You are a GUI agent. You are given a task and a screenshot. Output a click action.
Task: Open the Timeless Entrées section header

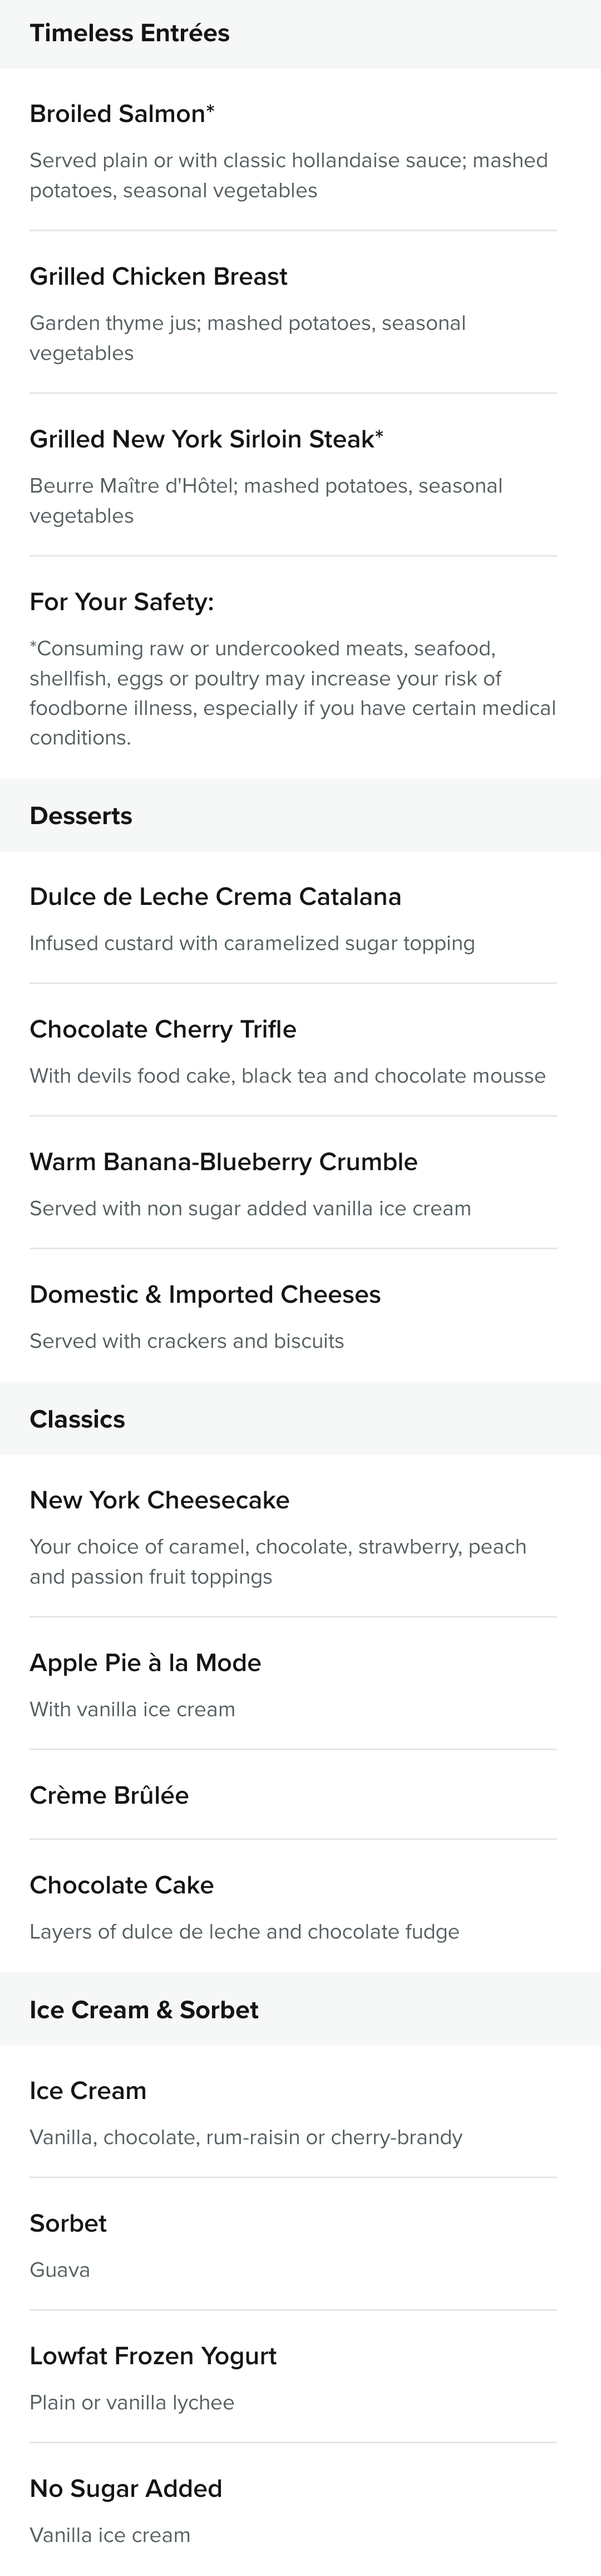[300, 34]
